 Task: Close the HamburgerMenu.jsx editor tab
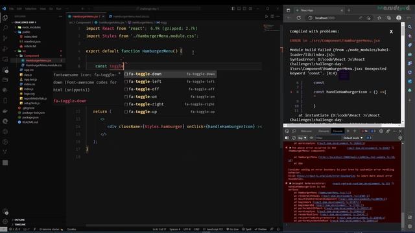point(103,16)
